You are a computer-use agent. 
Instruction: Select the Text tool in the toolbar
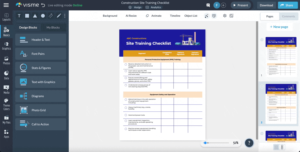19,16
